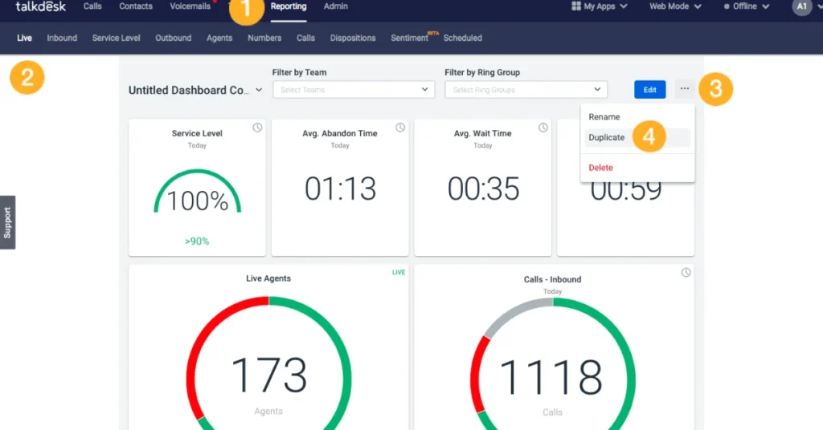
Task: Open the Scheduled reports tab
Action: [462, 39]
